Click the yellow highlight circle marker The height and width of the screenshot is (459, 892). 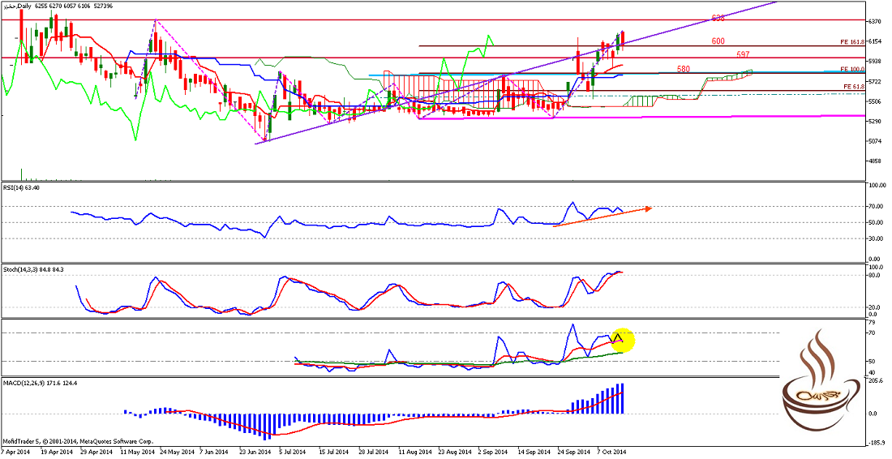coord(620,339)
